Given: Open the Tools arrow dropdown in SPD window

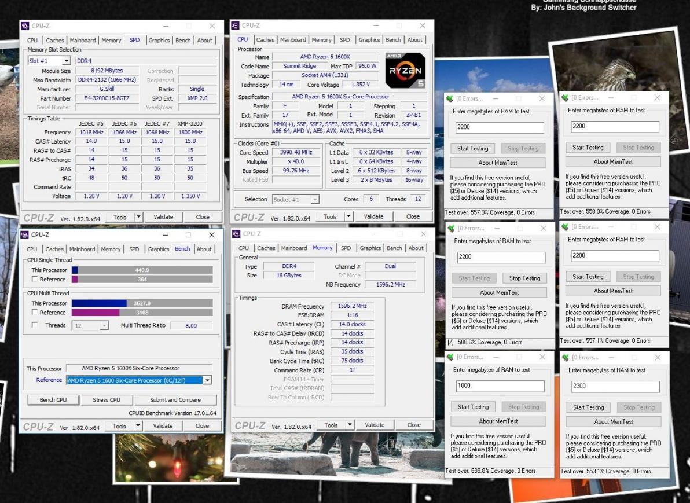Looking at the screenshot, I should (x=138, y=217).
